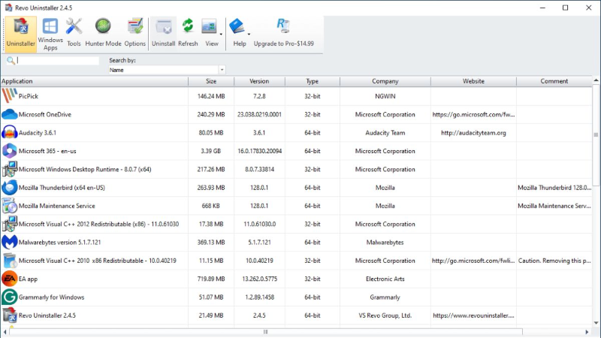Click the Revo Uninstaller 2.4.5 row icon
The width and height of the screenshot is (601, 338).
pos(9,315)
